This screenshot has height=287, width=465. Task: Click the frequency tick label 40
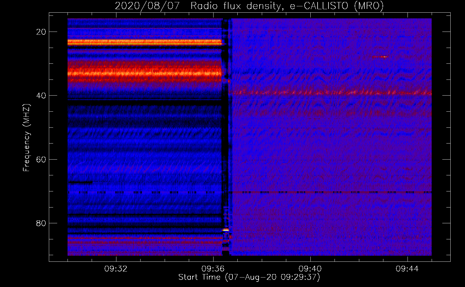pos(41,96)
